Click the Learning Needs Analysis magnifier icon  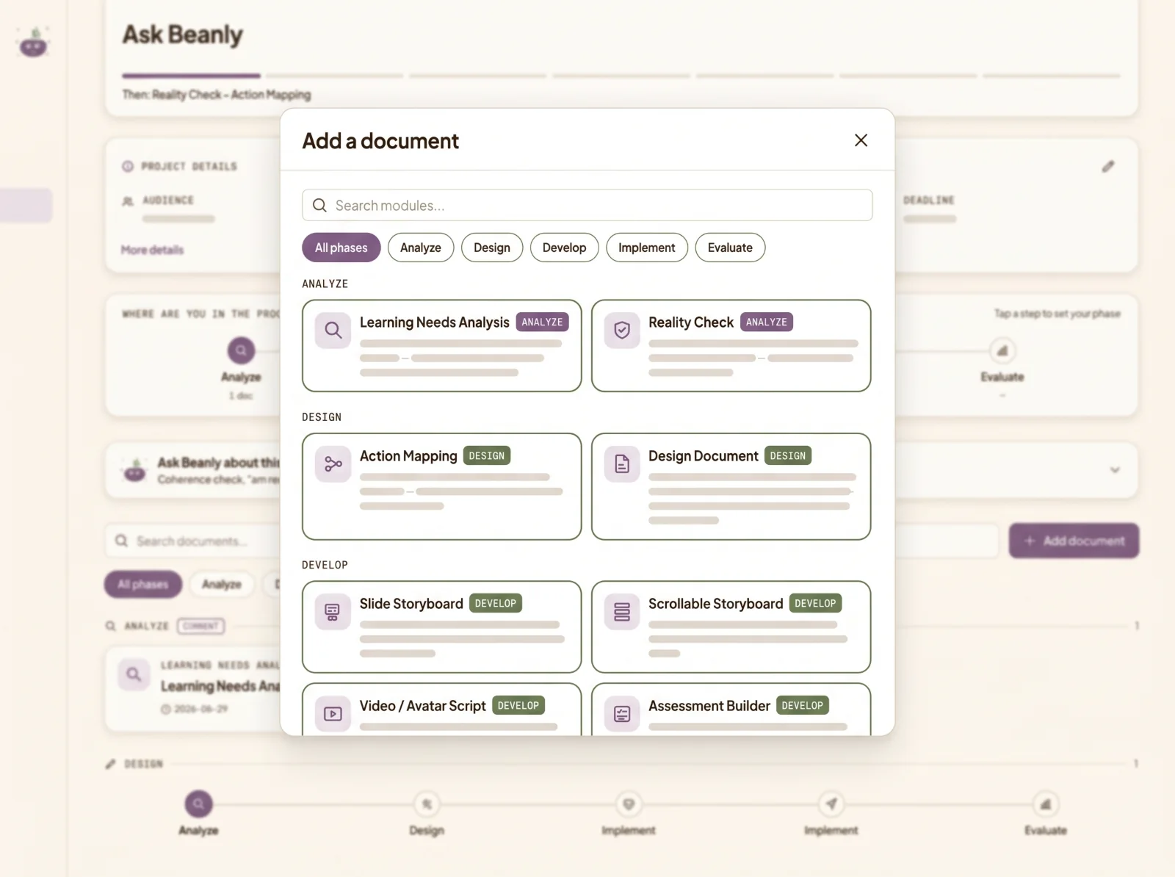tap(333, 331)
